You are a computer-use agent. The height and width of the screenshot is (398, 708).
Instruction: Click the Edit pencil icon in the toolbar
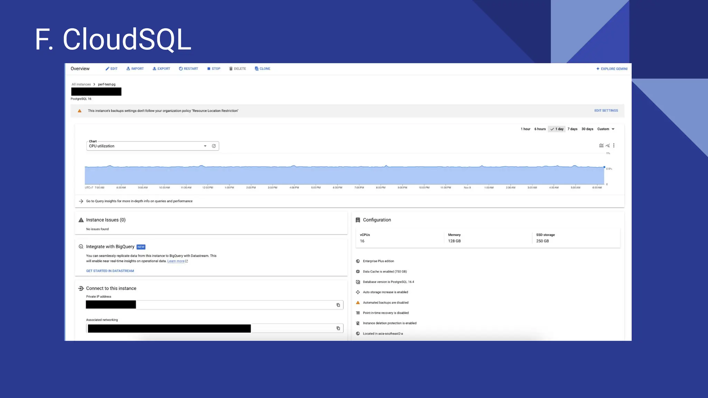[108, 69]
